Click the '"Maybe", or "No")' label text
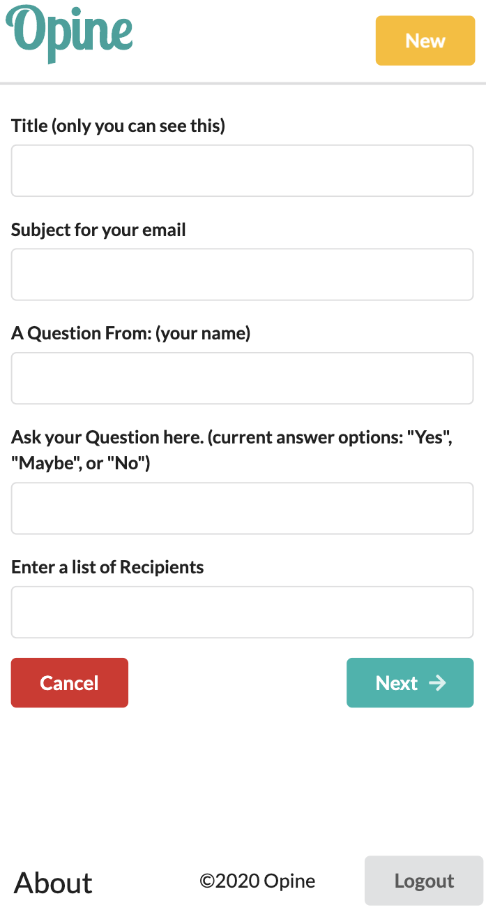The image size is (486, 917). pos(81,463)
